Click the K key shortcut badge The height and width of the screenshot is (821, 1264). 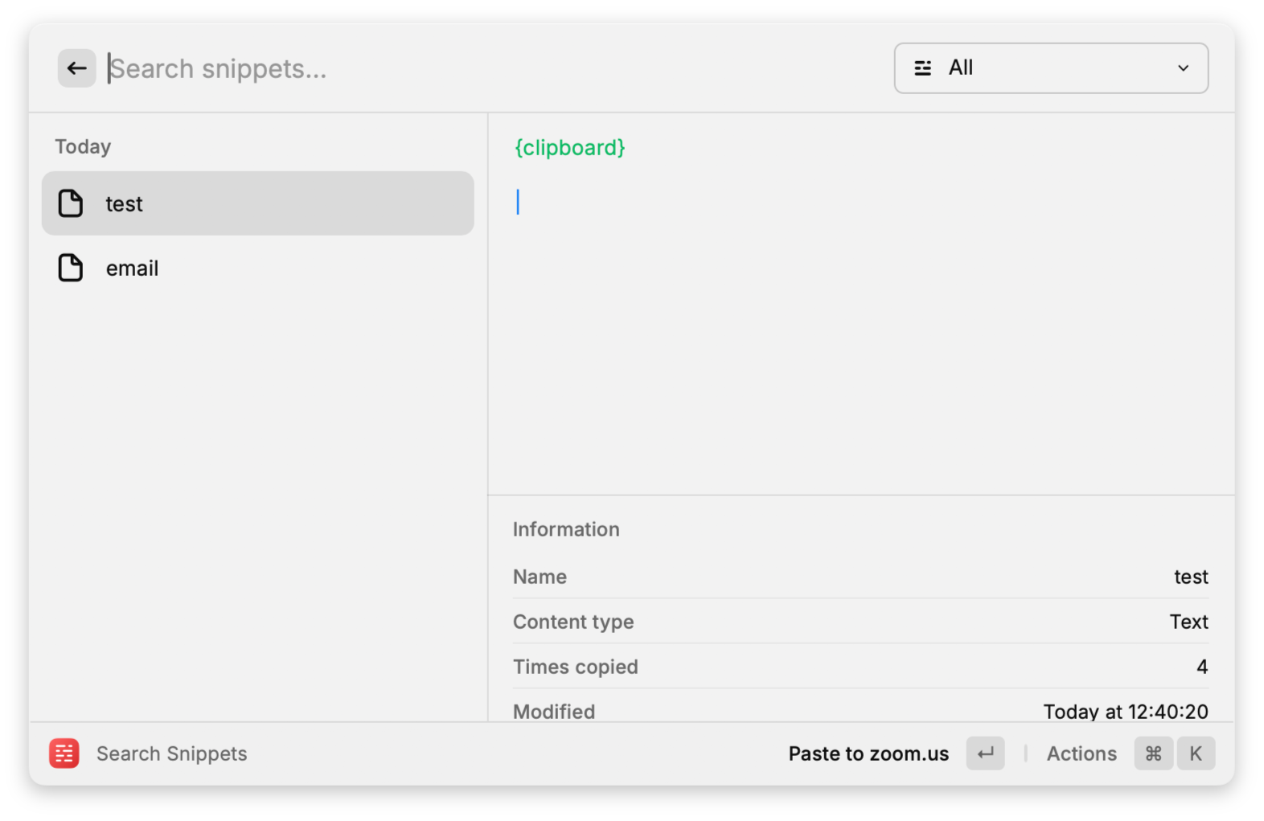[1196, 753]
